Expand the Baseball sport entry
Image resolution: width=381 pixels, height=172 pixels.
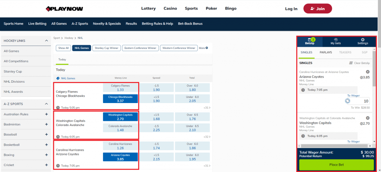(47, 135)
